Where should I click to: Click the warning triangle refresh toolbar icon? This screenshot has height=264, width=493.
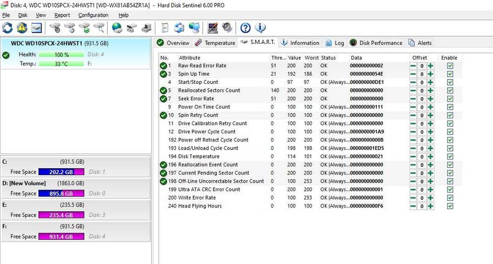tap(22, 28)
